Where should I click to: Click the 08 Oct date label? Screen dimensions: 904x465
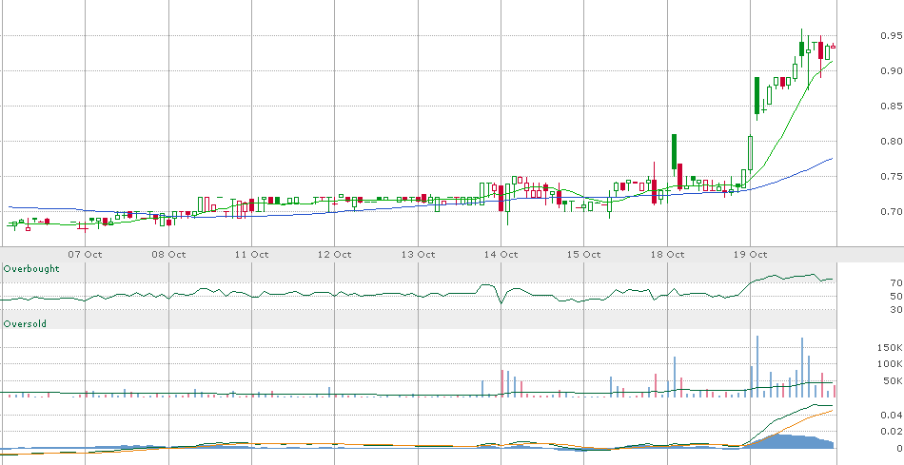tap(168, 254)
